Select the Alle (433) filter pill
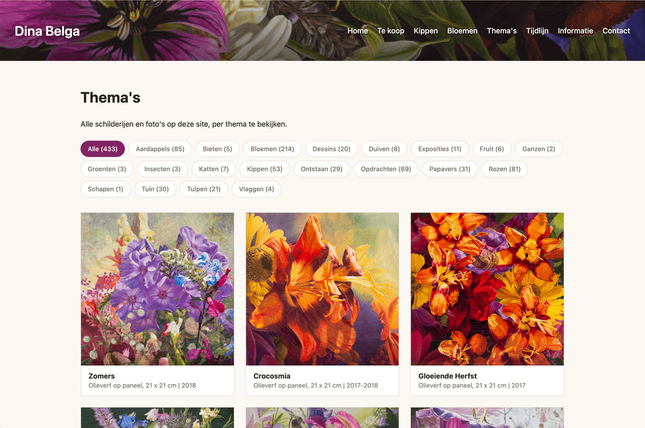Screen dimensions: 645x428 [103, 149]
